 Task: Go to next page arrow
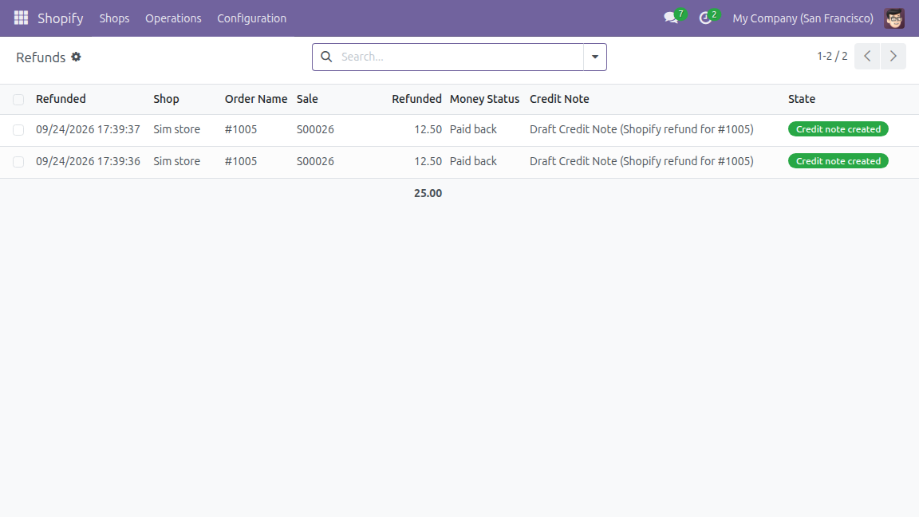(x=893, y=57)
